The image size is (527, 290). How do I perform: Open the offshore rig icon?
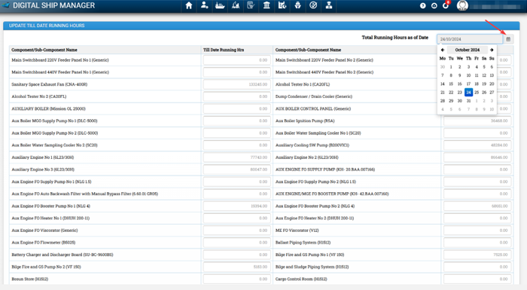236,5
